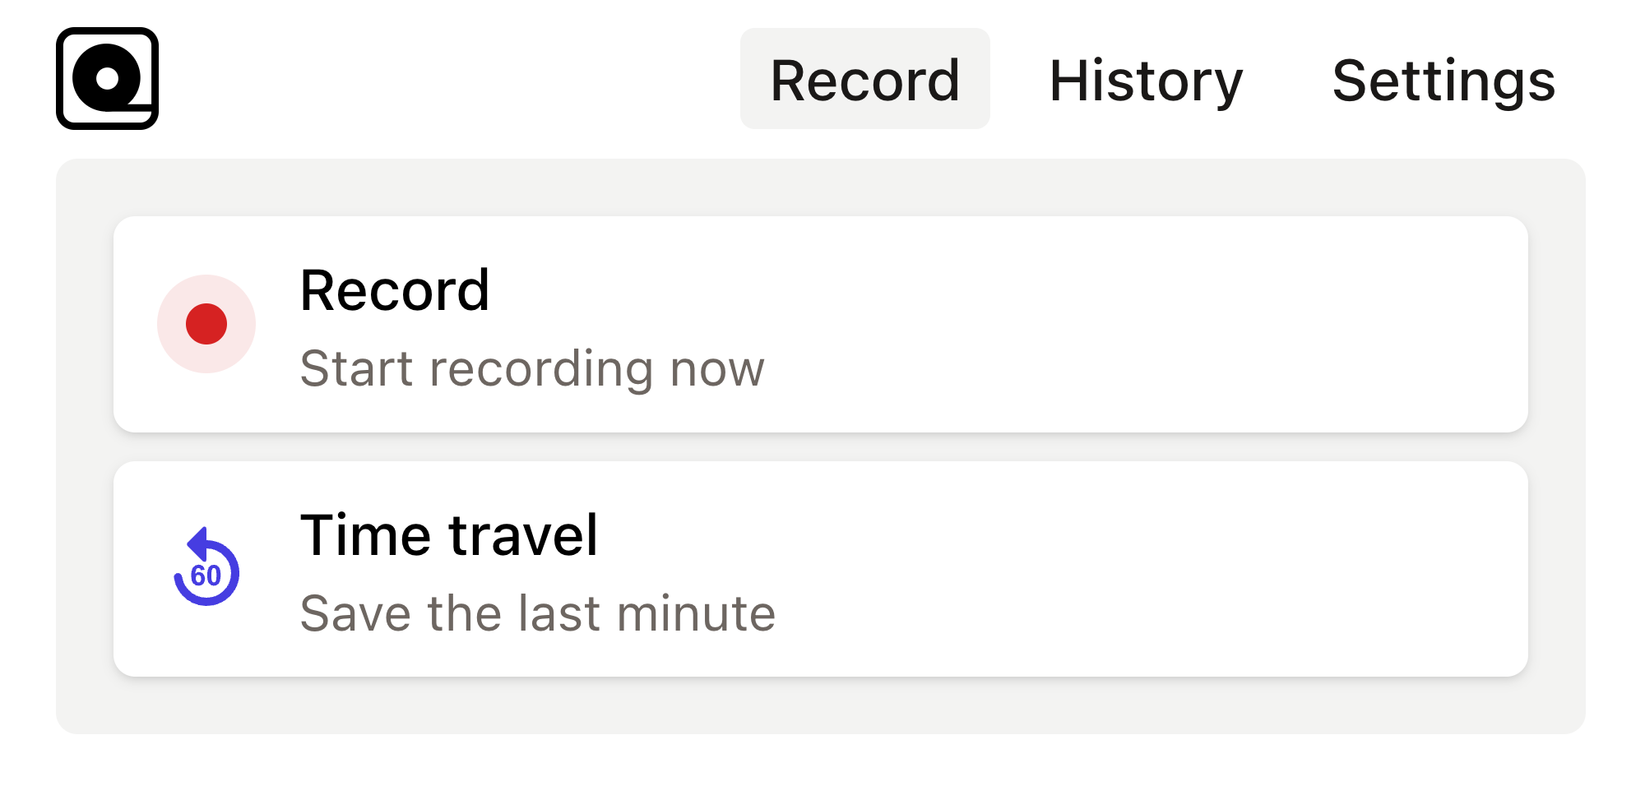Switch to the Settings tab
1645x786 pixels.
click(1443, 80)
